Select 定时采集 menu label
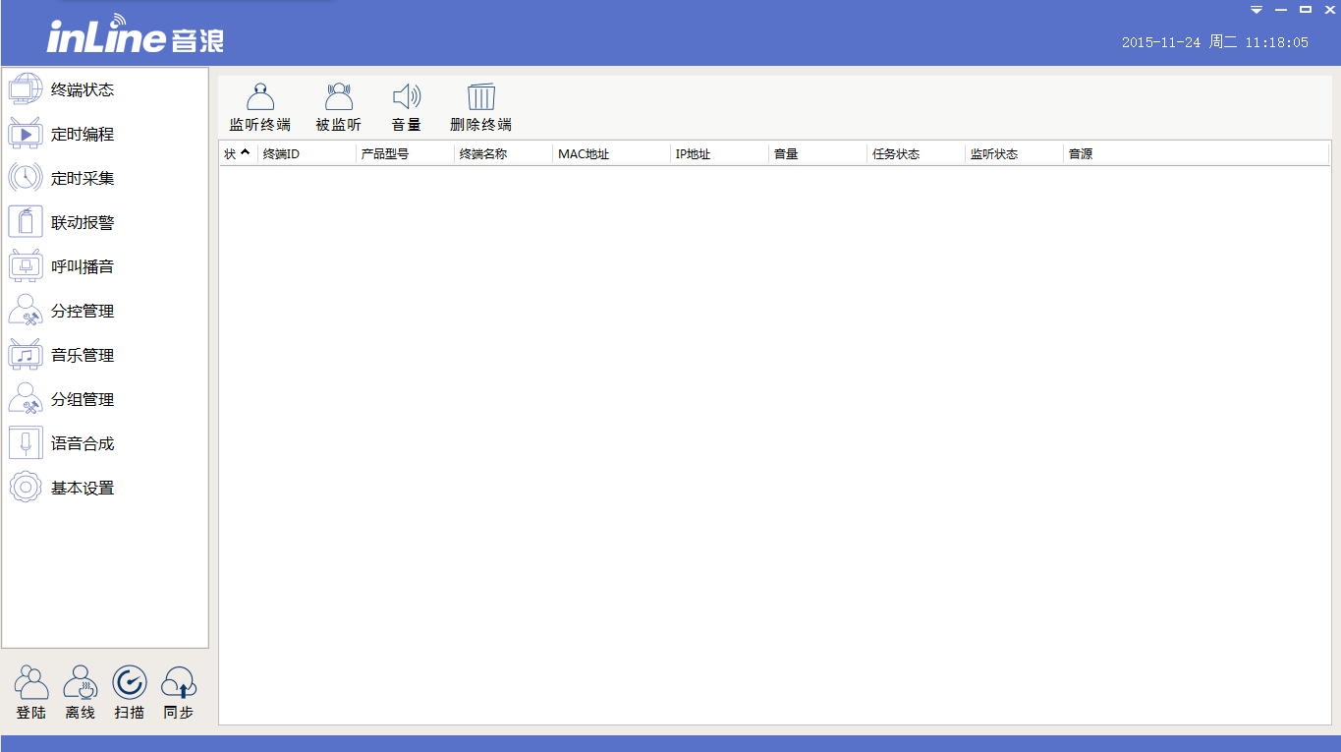This screenshot has height=752, width=1341. click(83, 179)
